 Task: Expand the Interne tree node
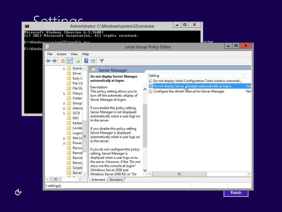(64, 108)
